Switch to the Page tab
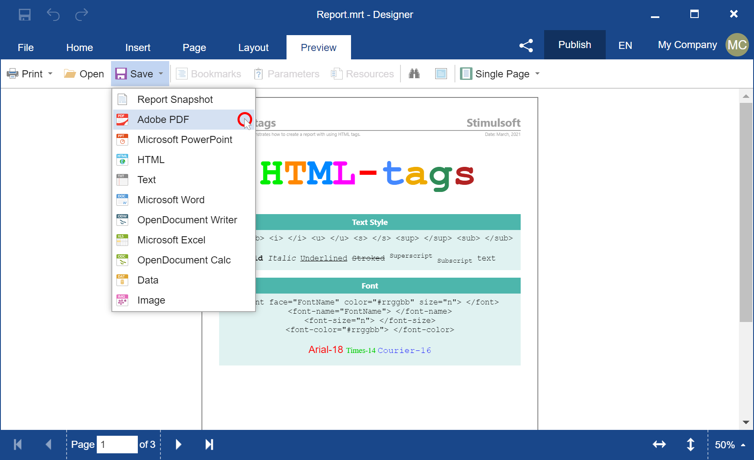The height and width of the screenshot is (460, 754). click(194, 48)
